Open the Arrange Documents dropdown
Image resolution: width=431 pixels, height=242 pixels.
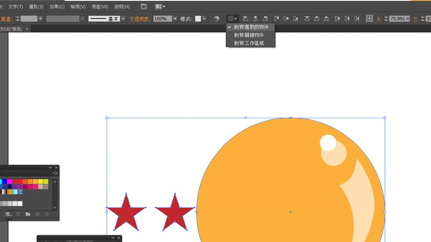tap(160, 6)
